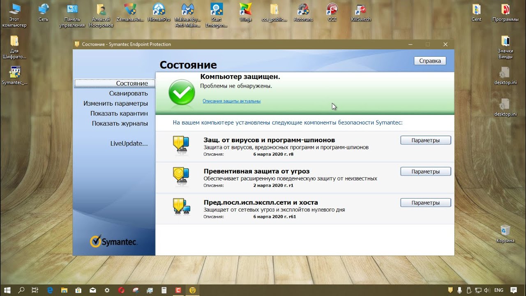Open the Сеть desktop icon

tap(43, 12)
